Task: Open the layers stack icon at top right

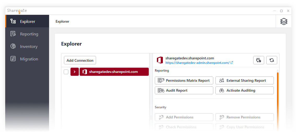Action: (284, 21)
